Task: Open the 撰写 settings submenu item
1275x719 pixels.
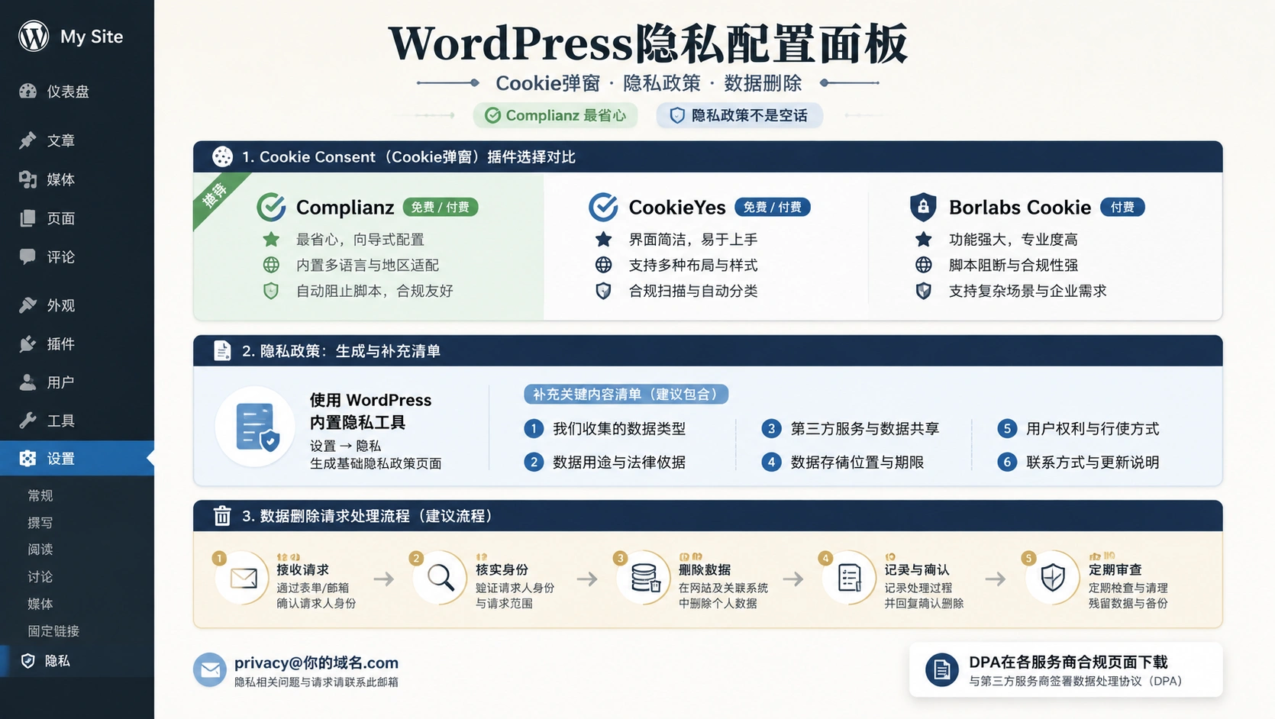Action: click(x=40, y=523)
